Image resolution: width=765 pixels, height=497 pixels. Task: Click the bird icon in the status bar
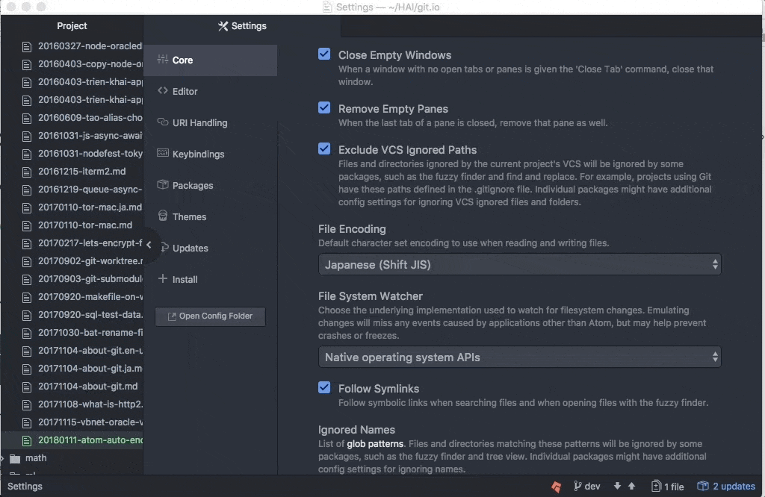point(556,487)
